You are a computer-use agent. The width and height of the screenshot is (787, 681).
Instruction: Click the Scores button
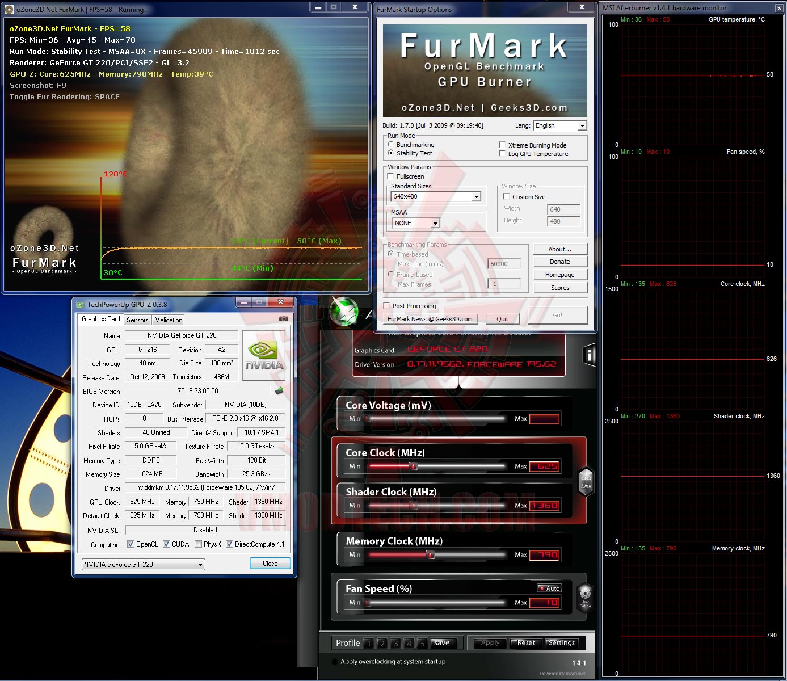(x=560, y=288)
